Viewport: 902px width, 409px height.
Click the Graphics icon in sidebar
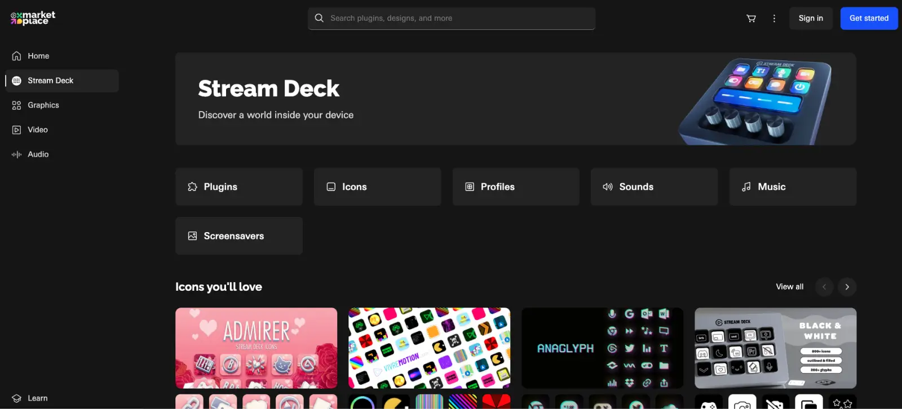17,105
